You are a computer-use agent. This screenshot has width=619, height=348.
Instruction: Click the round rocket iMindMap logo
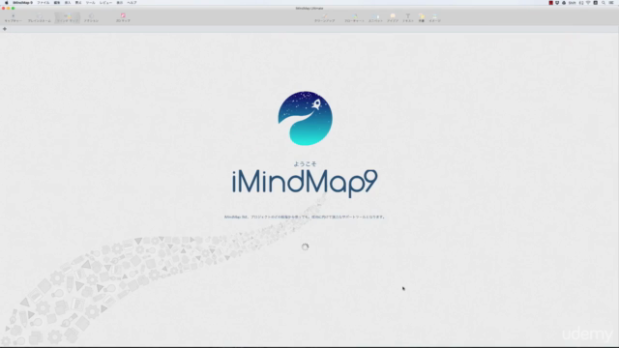coord(306,118)
